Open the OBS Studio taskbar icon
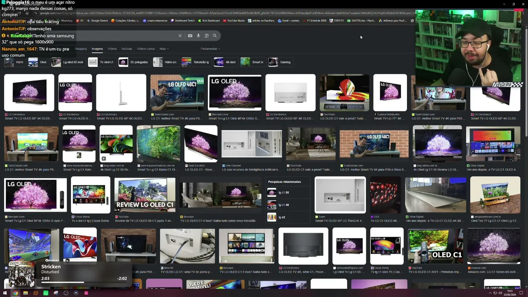This screenshot has width=528, height=297. (66, 293)
